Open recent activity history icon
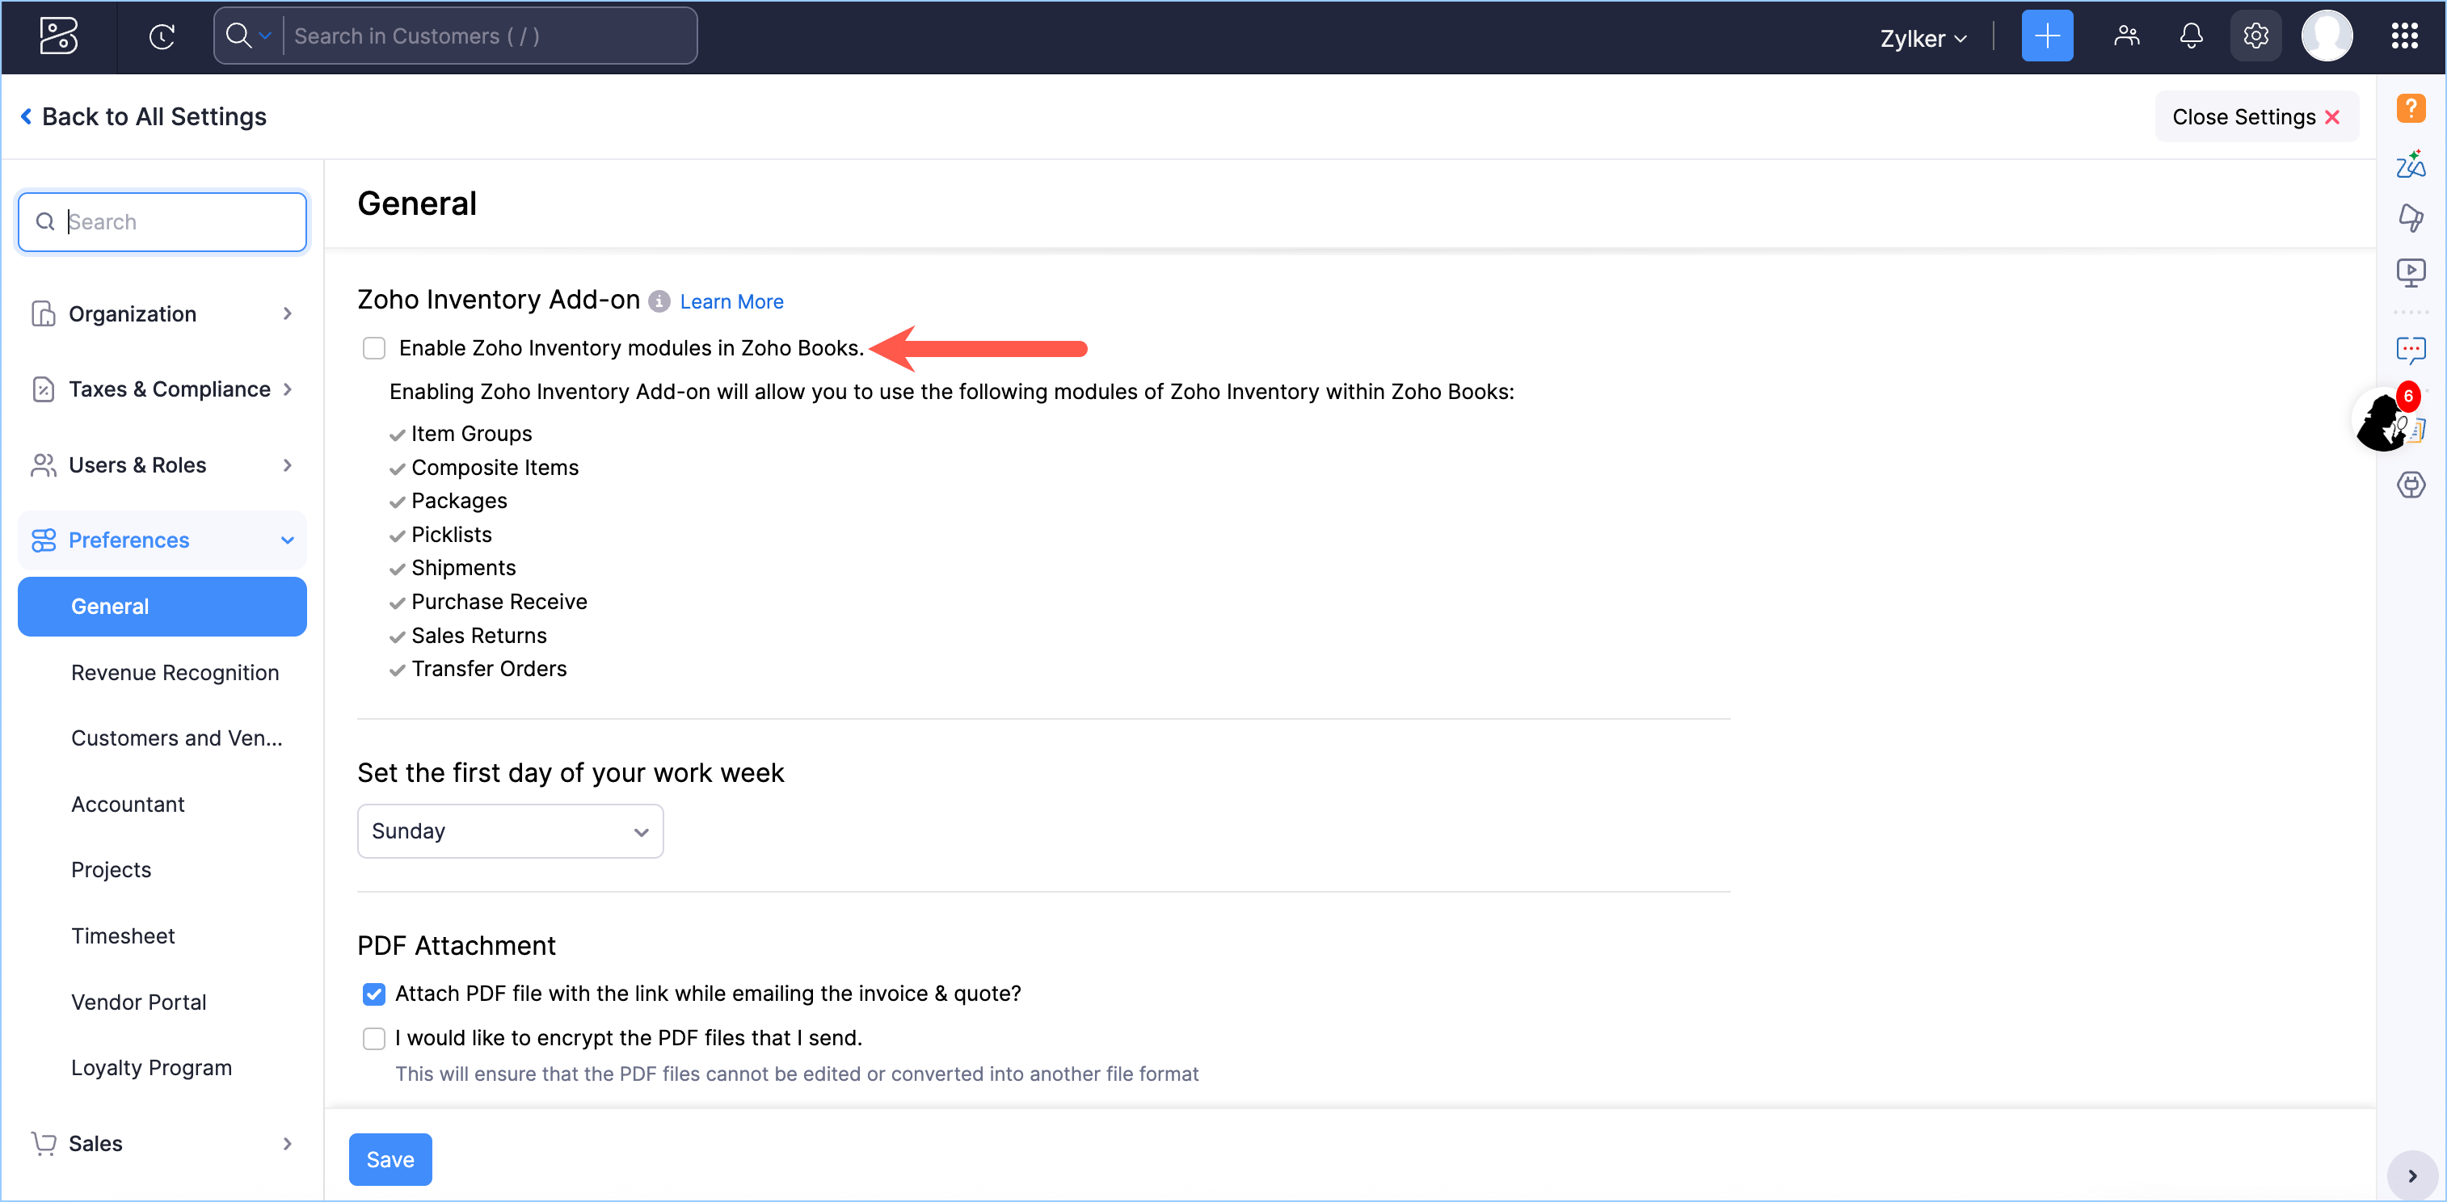 tap(162, 36)
